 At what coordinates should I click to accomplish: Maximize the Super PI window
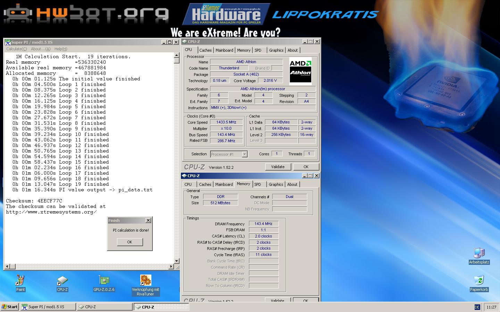[170, 42]
